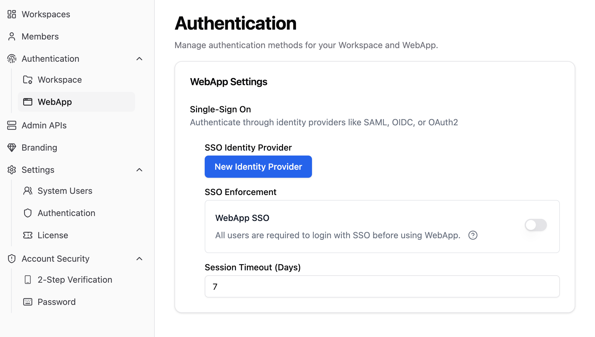Click the fingerprint Authentication icon
595x337 pixels.
pyautogui.click(x=12, y=59)
